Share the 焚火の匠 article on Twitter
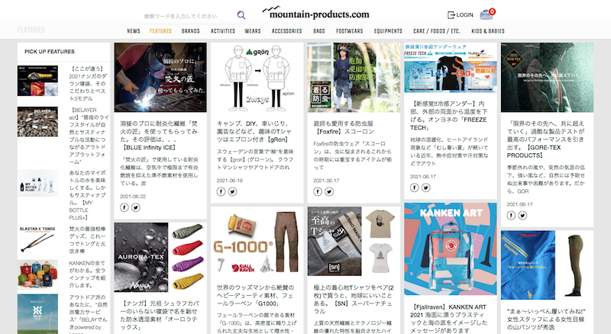Image resolution: width=611 pixels, height=334 pixels. 135,207
